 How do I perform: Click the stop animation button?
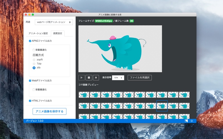tap(89, 78)
